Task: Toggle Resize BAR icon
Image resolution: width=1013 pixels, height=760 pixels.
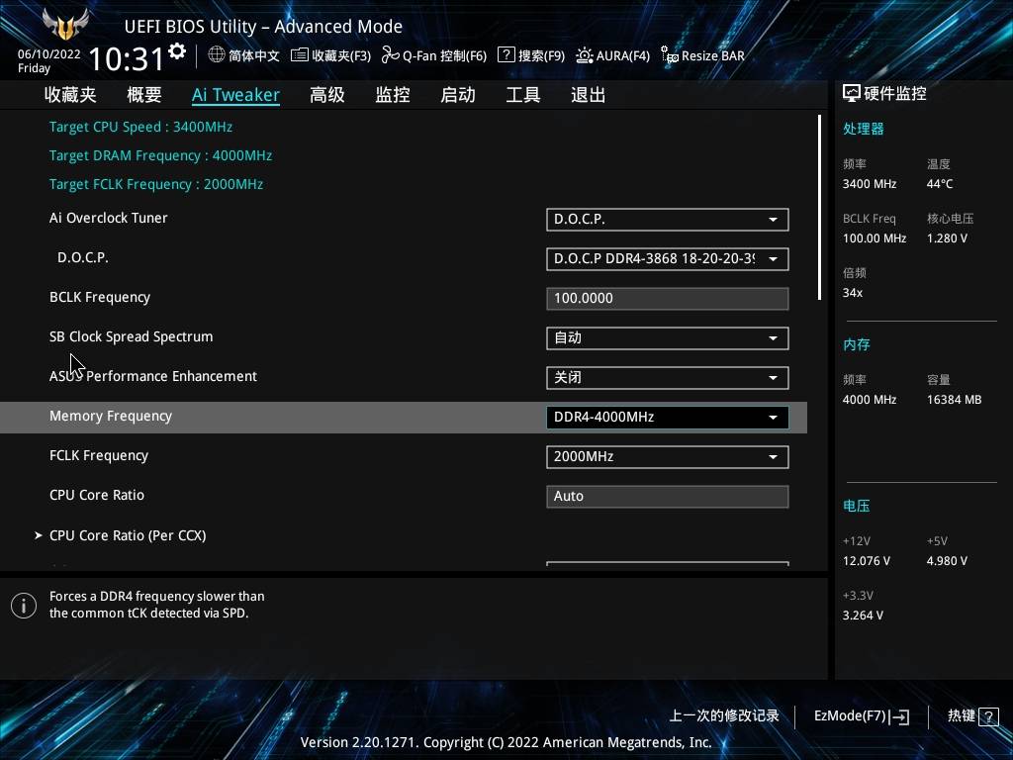Action: 670,55
